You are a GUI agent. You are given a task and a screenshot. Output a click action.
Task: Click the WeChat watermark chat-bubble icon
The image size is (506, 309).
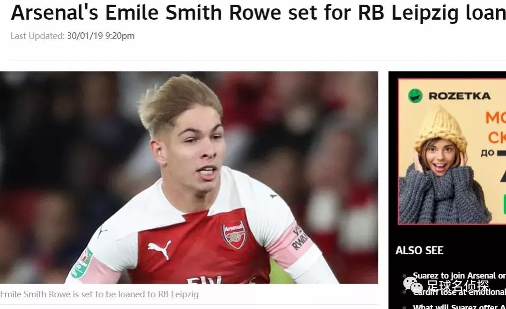coord(413,285)
